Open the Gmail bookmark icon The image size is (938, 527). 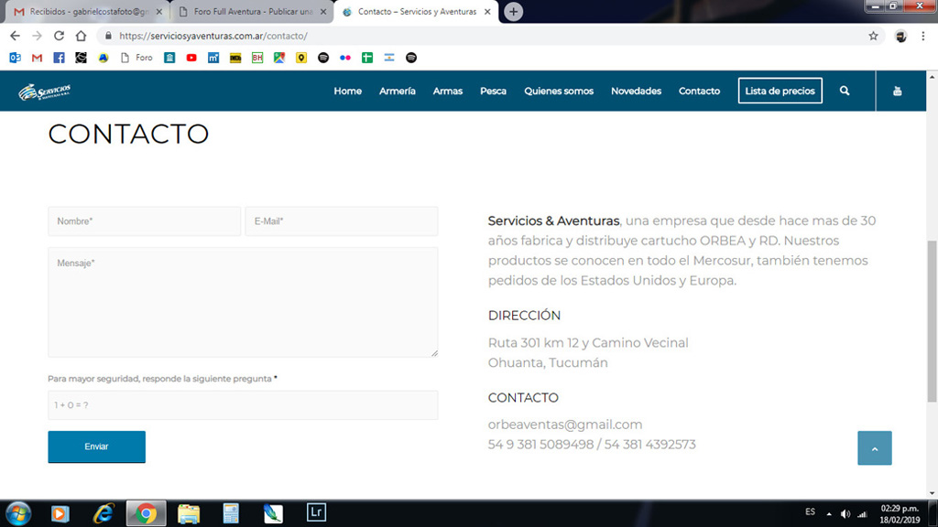point(37,58)
